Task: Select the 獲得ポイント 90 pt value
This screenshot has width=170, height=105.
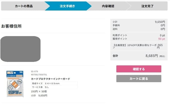Action: click(x=161, y=39)
